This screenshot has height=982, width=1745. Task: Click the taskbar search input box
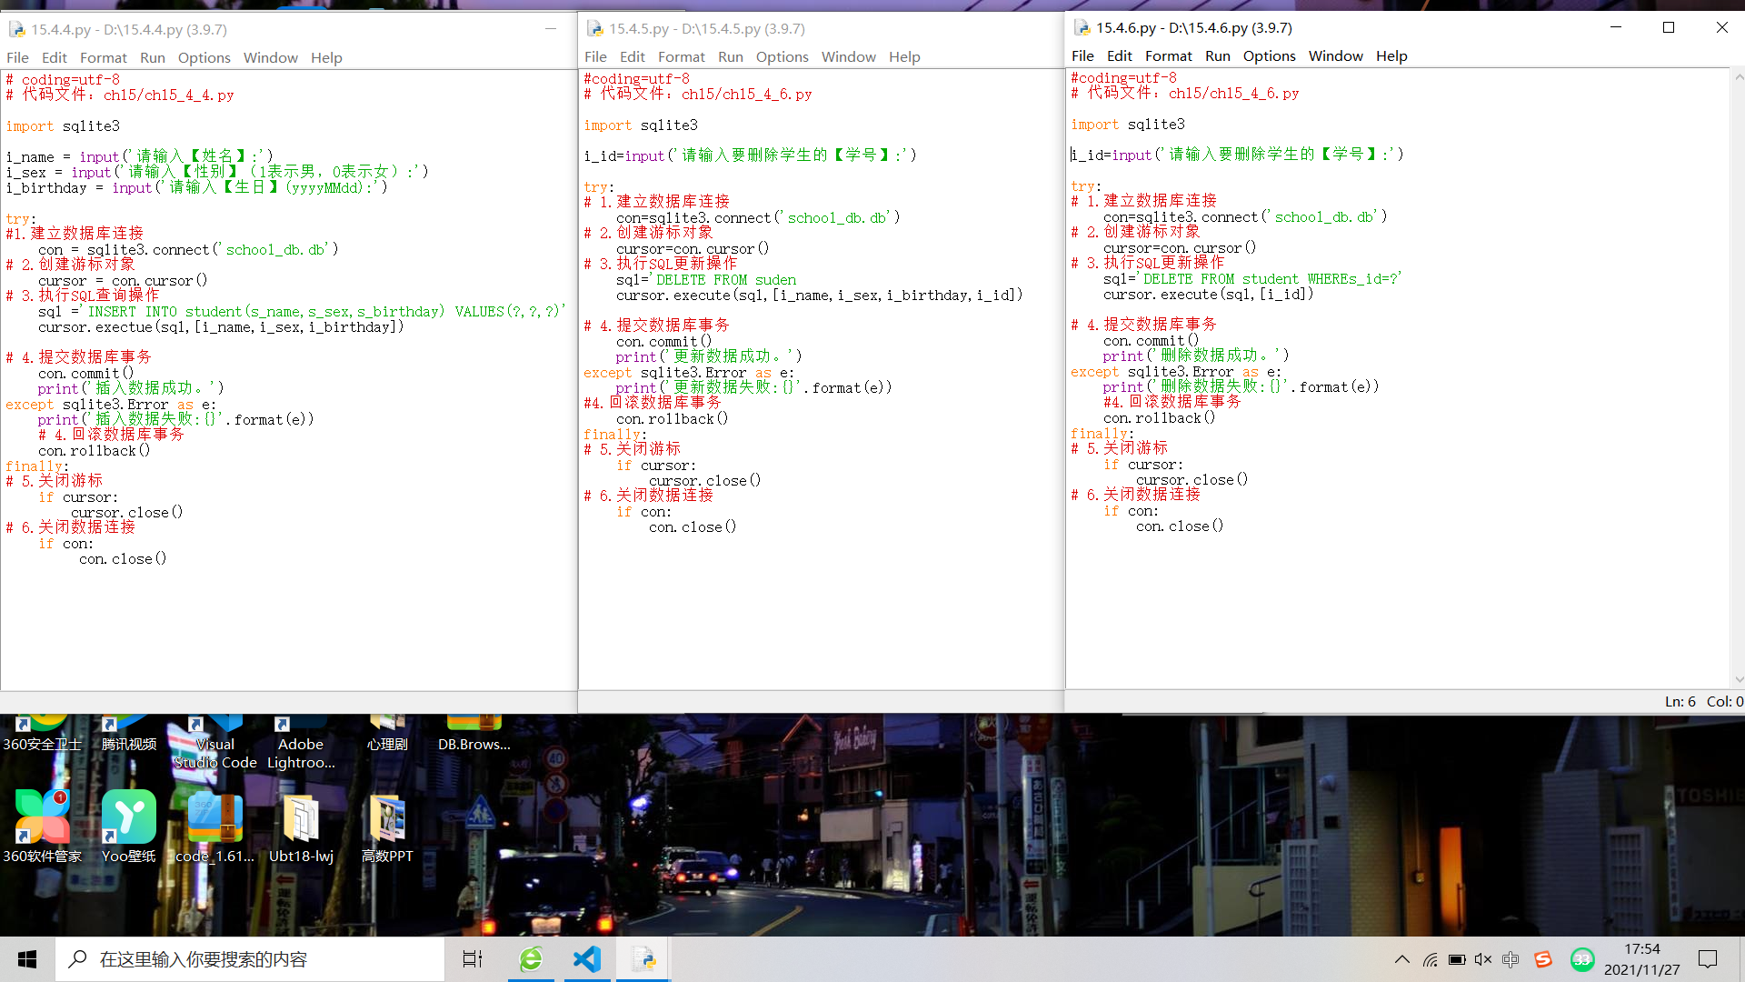pos(250,959)
